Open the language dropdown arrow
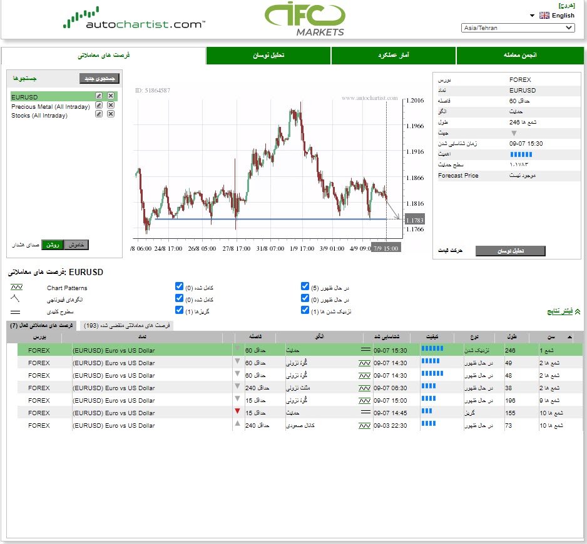Viewport: 587px width, 544px height. pyautogui.click(x=532, y=16)
